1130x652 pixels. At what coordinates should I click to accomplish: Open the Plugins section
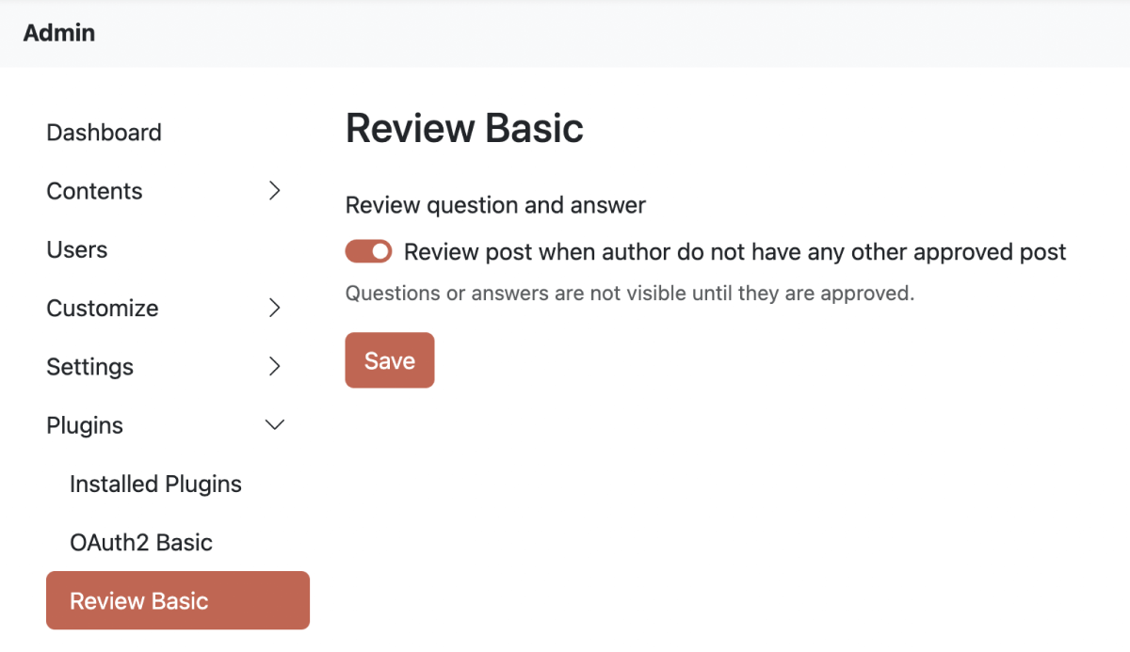84,424
